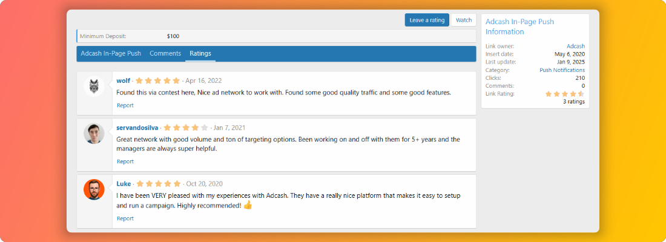Open the Adcash link owner profile
The image size is (666, 242).
pos(576,46)
